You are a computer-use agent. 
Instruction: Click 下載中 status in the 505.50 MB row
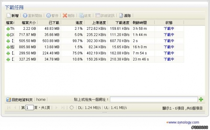pyautogui.click(x=169, y=41)
